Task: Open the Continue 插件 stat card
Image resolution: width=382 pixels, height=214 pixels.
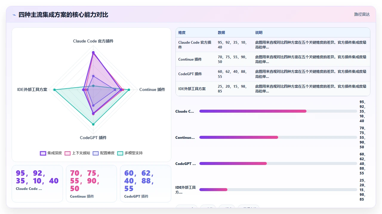Action: tap(91, 183)
